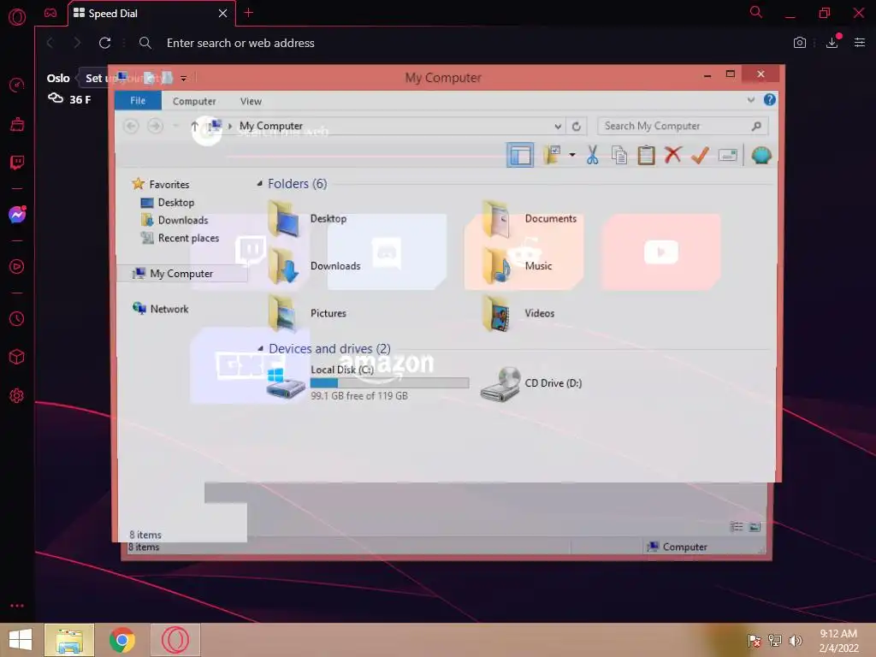Select Videos folder
876x657 pixels.
pyautogui.click(x=519, y=313)
